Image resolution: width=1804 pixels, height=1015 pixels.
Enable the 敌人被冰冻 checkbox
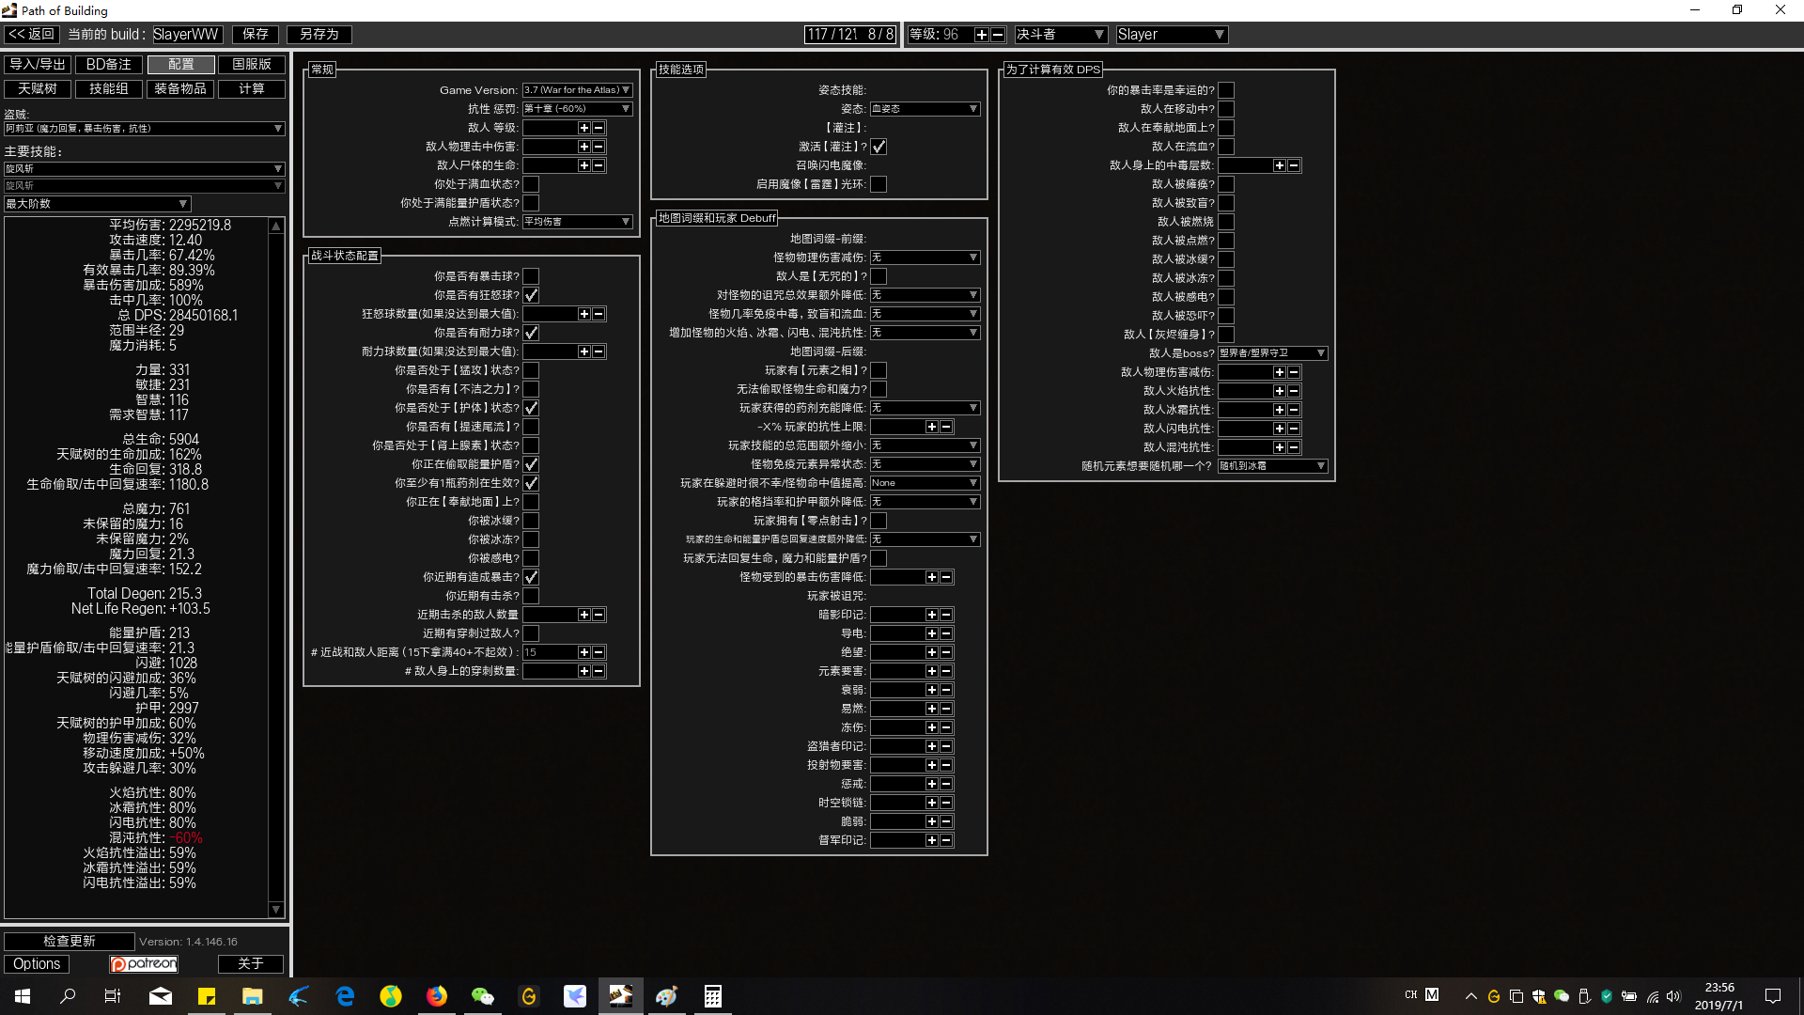pyautogui.click(x=1226, y=278)
